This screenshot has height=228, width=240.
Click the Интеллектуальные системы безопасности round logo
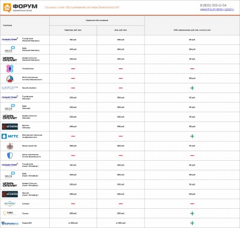10,79
